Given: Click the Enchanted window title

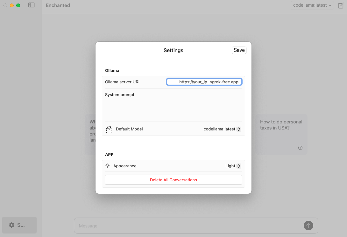Looking at the screenshot, I should coord(58,5).
